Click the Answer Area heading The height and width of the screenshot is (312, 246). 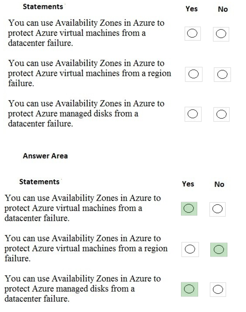(x=45, y=156)
